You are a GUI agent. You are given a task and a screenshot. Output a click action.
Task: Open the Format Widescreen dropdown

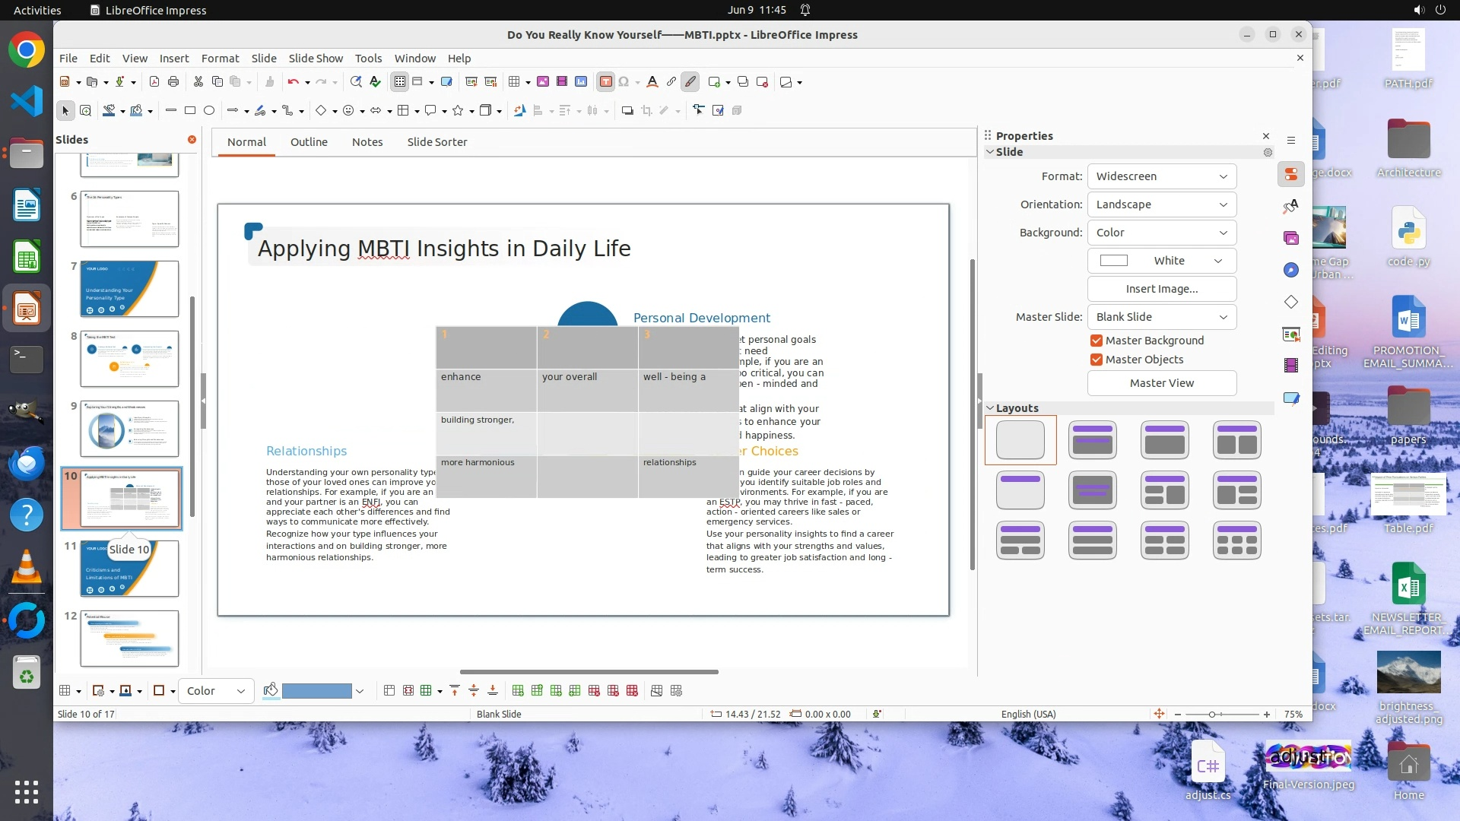tap(1161, 176)
